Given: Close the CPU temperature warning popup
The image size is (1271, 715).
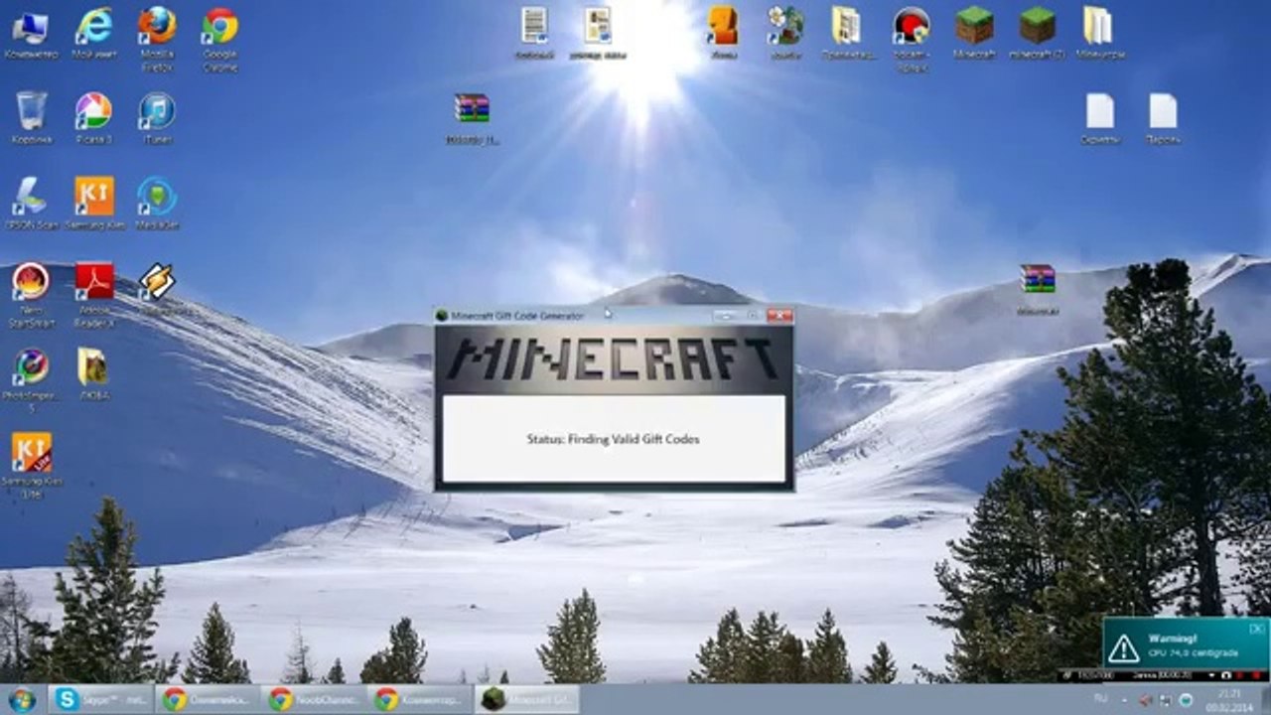Looking at the screenshot, I should pos(1256,629).
